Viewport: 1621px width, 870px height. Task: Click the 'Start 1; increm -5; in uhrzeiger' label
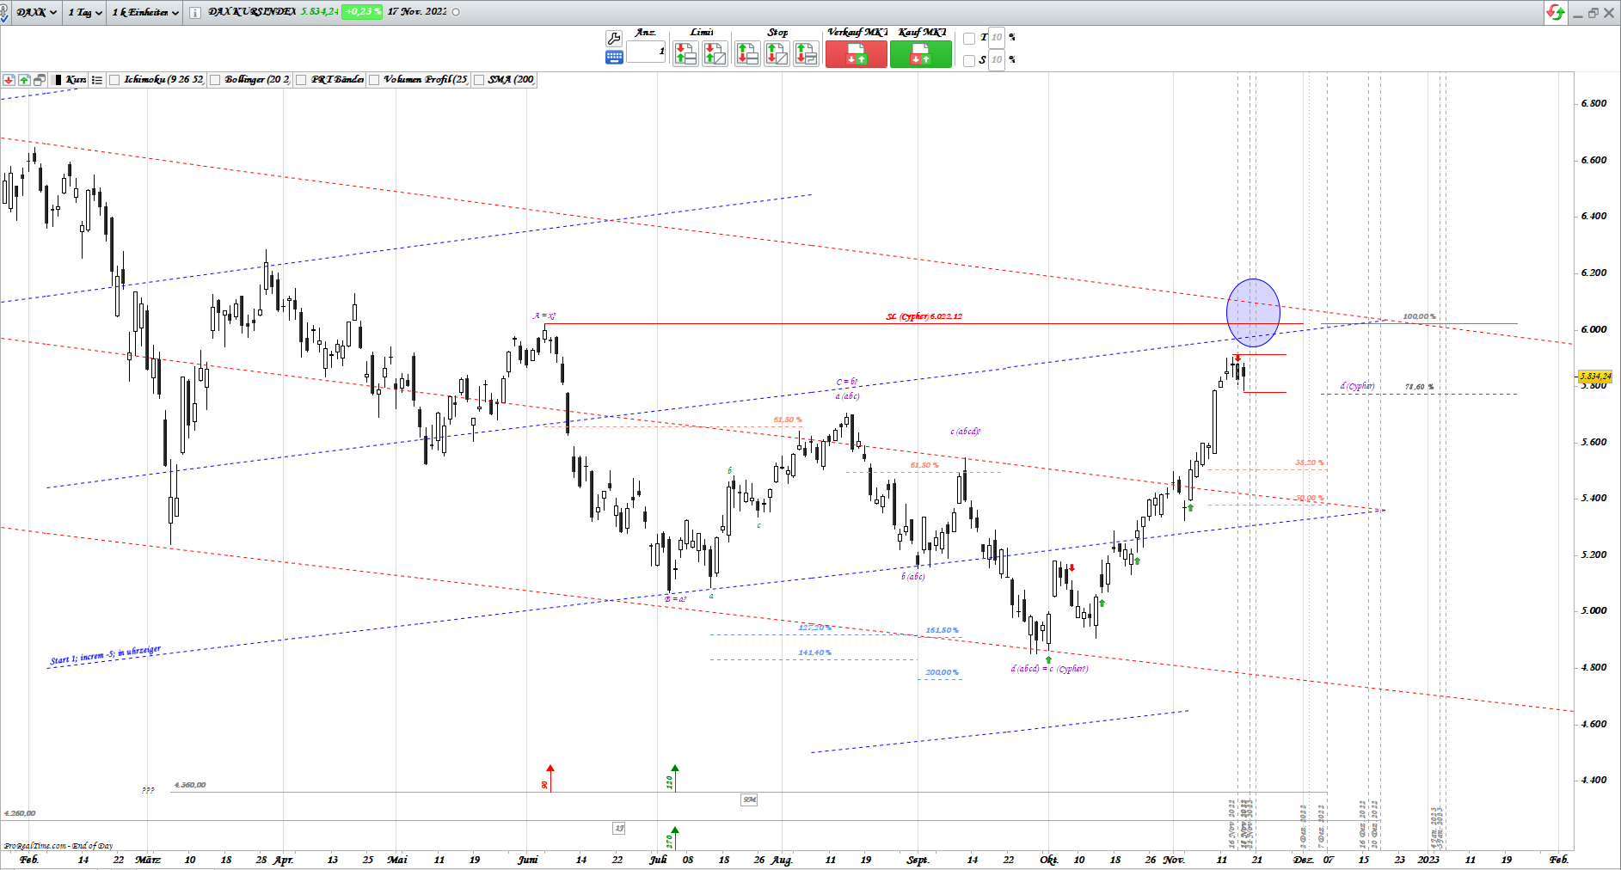105,655
